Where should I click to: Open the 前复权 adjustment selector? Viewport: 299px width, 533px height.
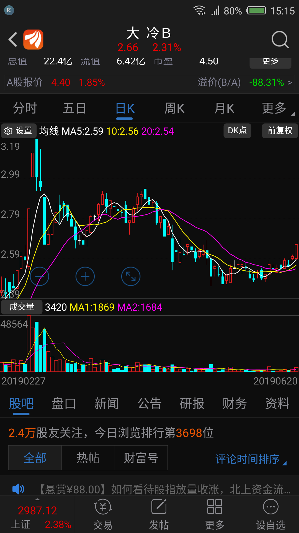coord(280,130)
